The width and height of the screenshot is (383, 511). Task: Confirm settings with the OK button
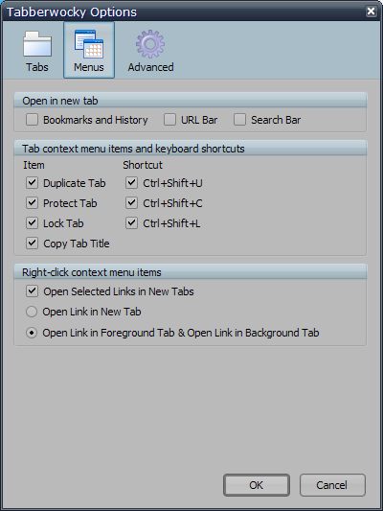tap(257, 485)
